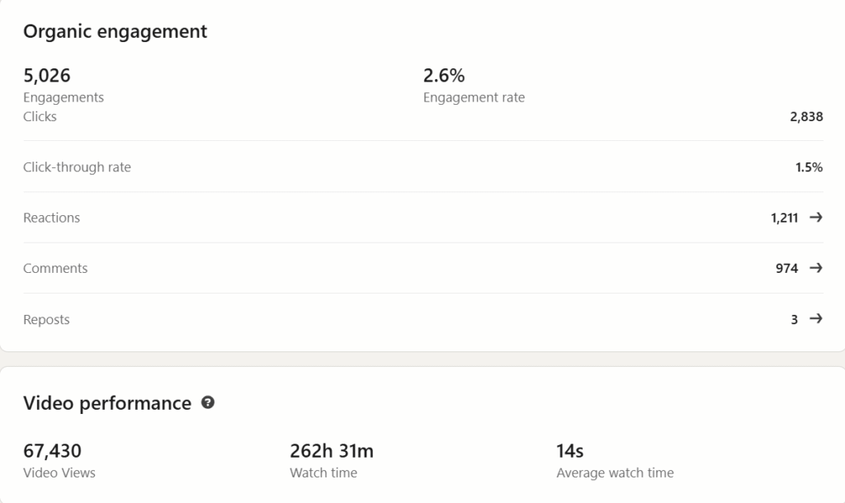Click the Clicks value 2,838
The height and width of the screenshot is (503, 845).
coord(806,116)
